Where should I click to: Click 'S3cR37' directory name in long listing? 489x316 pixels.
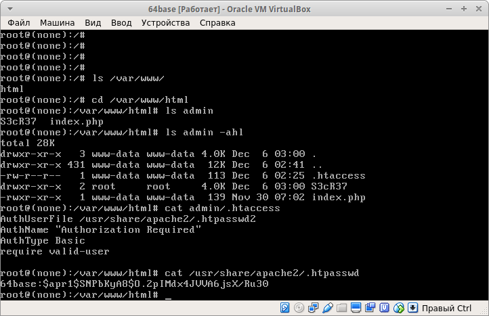point(329,187)
